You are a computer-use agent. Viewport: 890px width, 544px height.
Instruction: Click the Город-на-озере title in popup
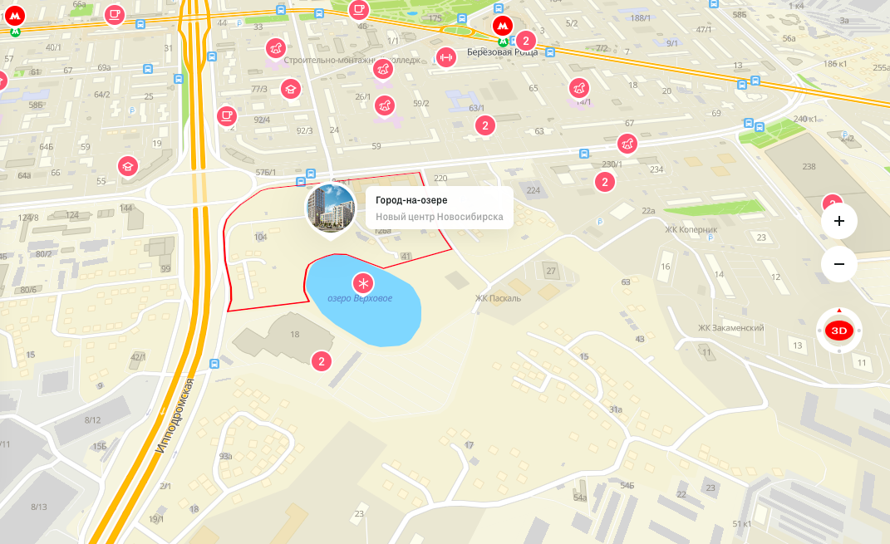tap(411, 200)
